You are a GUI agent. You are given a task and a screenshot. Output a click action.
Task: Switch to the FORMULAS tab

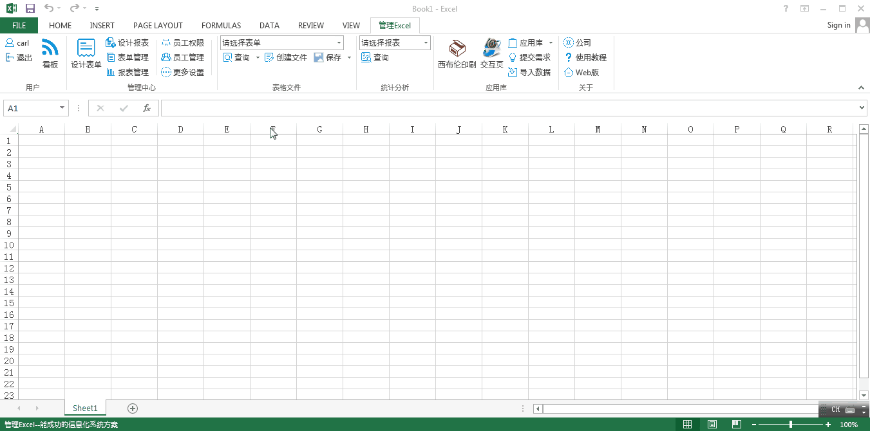pyautogui.click(x=221, y=26)
